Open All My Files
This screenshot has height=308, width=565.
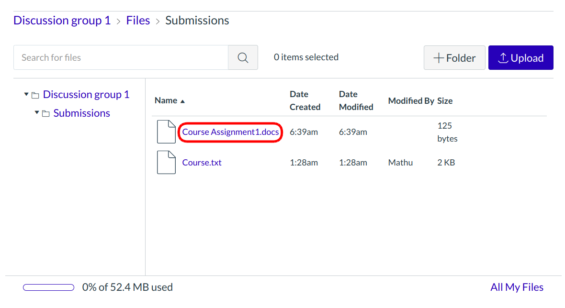tap(517, 287)
